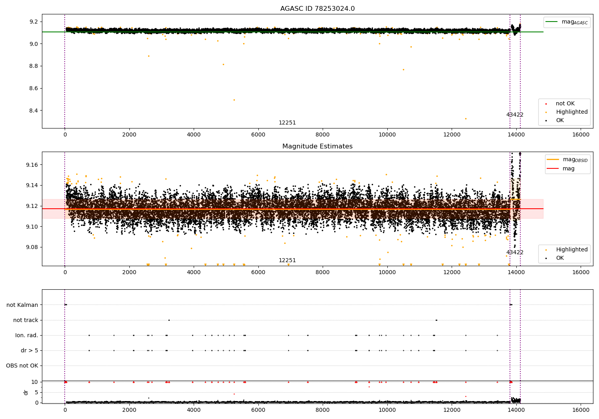Select the mag AGASC legend entry in top plot

(567, 22)
